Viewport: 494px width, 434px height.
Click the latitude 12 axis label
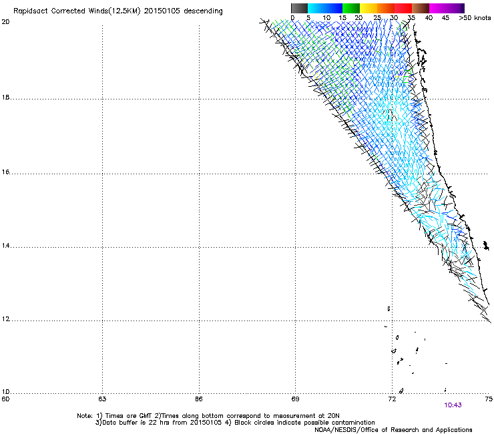pyautogui.click(x=5, y=319)
